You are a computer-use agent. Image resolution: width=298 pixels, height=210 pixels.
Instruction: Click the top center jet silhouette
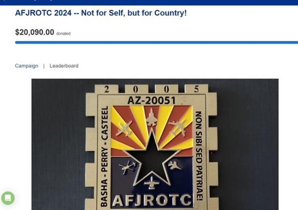(151, 117)
